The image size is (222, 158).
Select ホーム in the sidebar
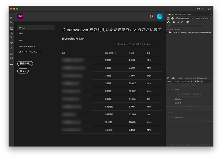(36, 28)
